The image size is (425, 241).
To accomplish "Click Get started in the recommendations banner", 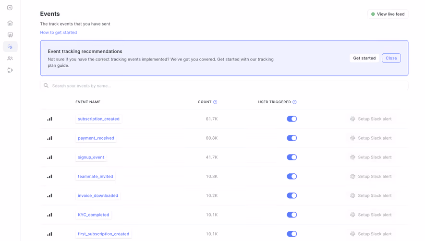I will click(364, 58).
